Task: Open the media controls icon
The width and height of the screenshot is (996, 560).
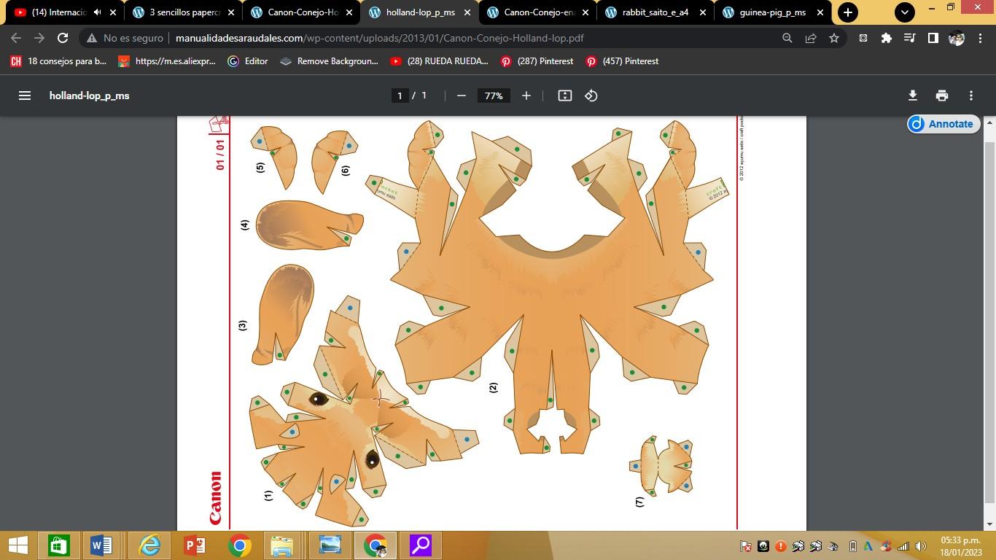Action: [909, 38]
